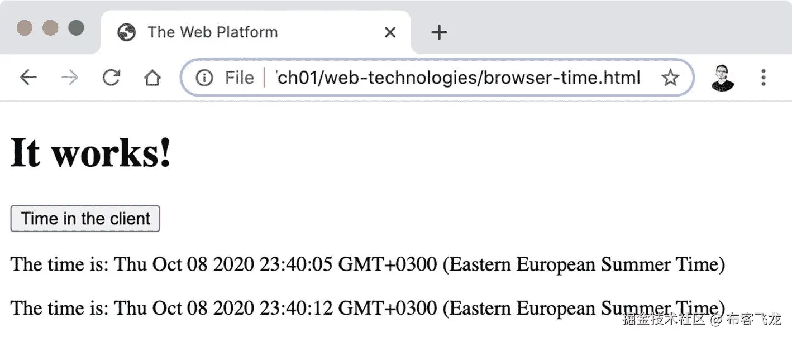Open the user profile avatar

pos(723,78)
